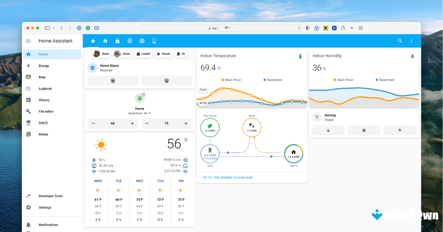
Task: Click the phone device view icon
Action: coord(154,41)
